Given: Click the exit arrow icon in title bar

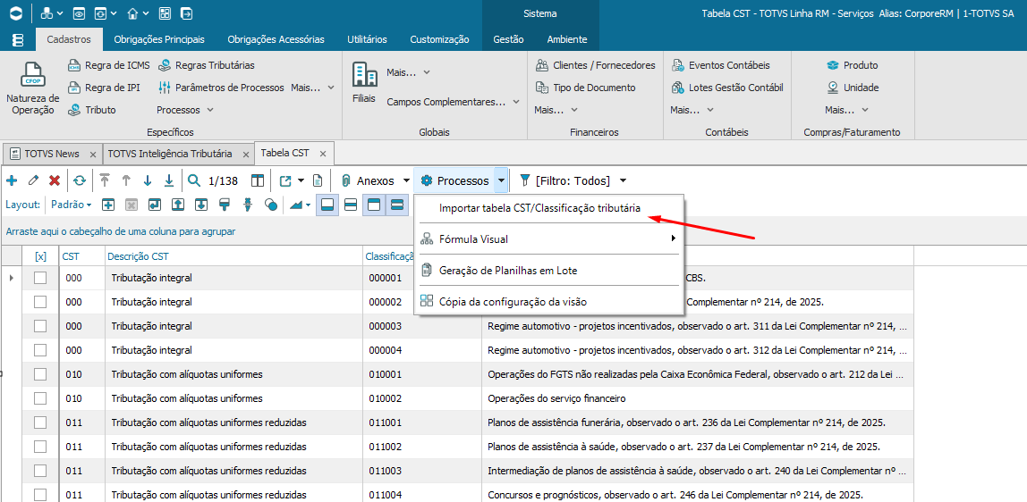Looking at the screenshot, I should click(187, 13).
